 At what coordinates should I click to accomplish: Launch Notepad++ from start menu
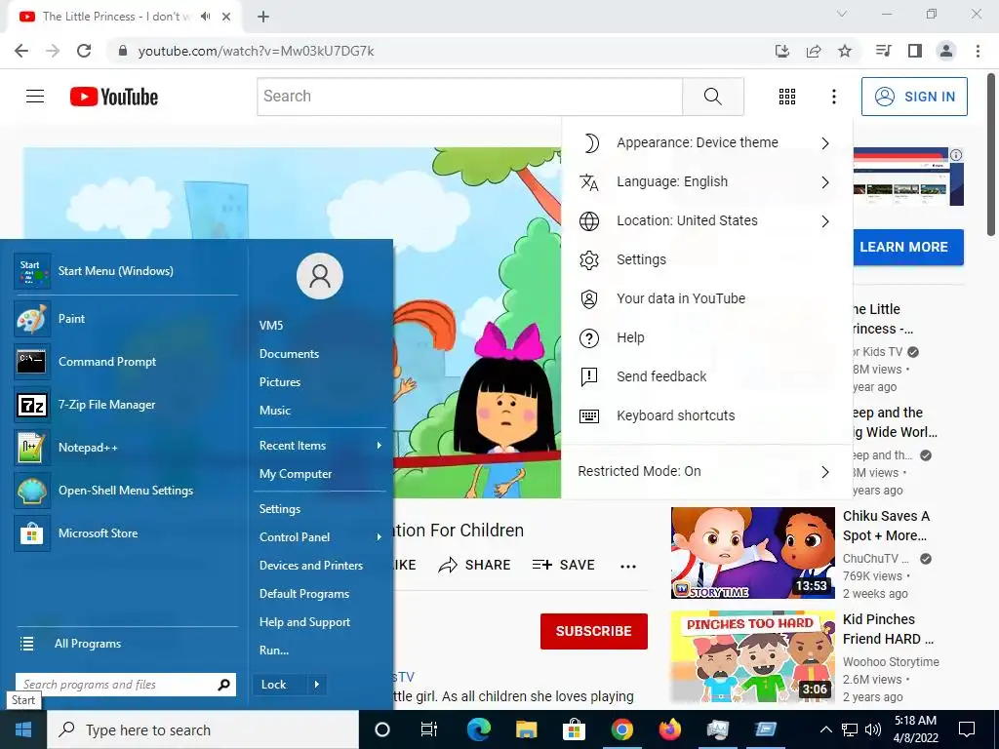[126, 447]
